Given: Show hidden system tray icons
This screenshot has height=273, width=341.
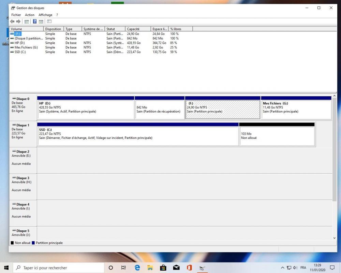Looking at the screenshot, I should (282, 268).
